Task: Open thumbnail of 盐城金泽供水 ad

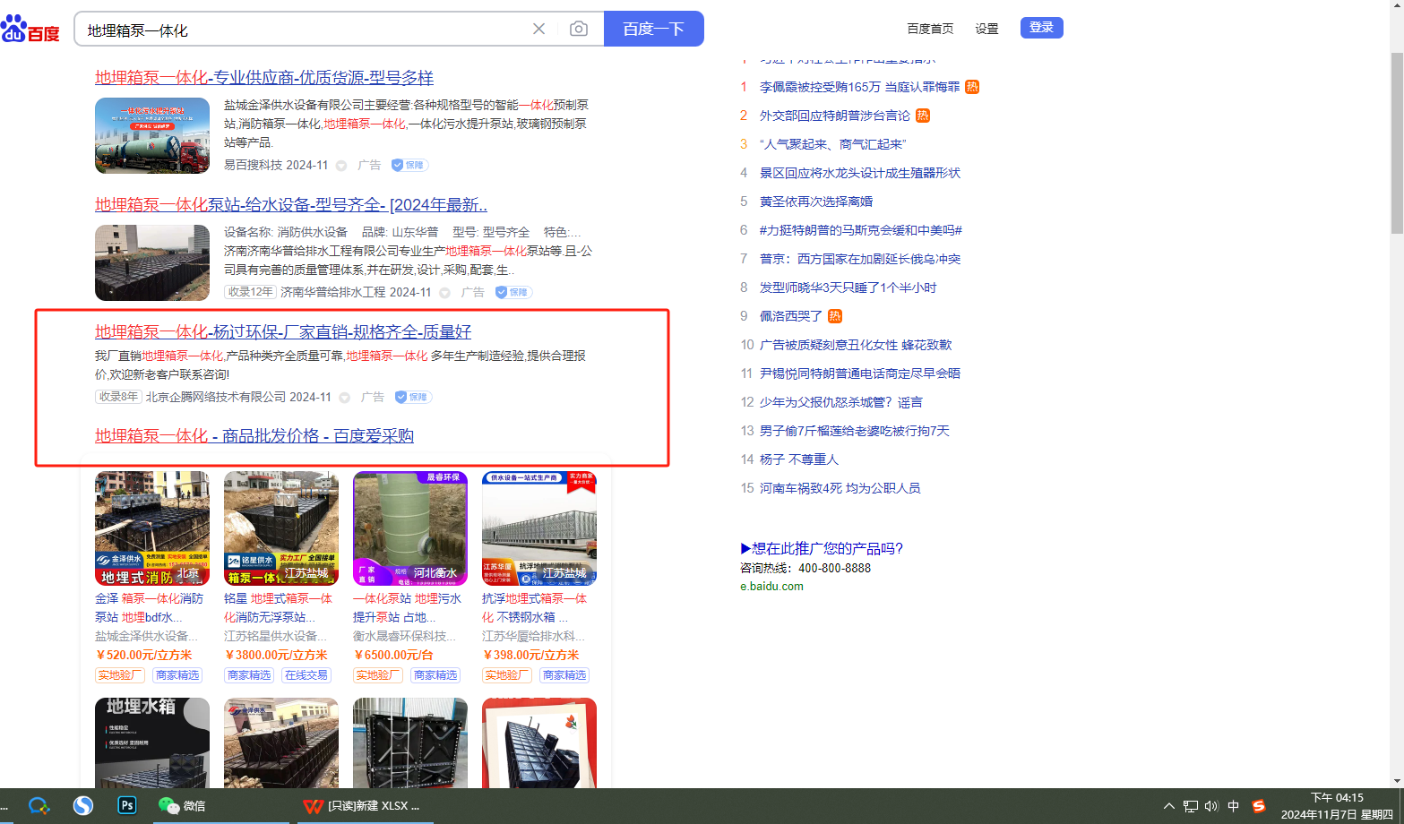Action: point(152,135)
